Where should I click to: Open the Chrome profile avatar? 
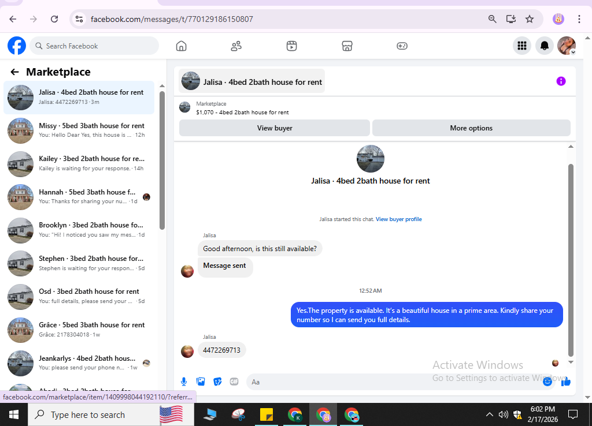click(558, 19)
